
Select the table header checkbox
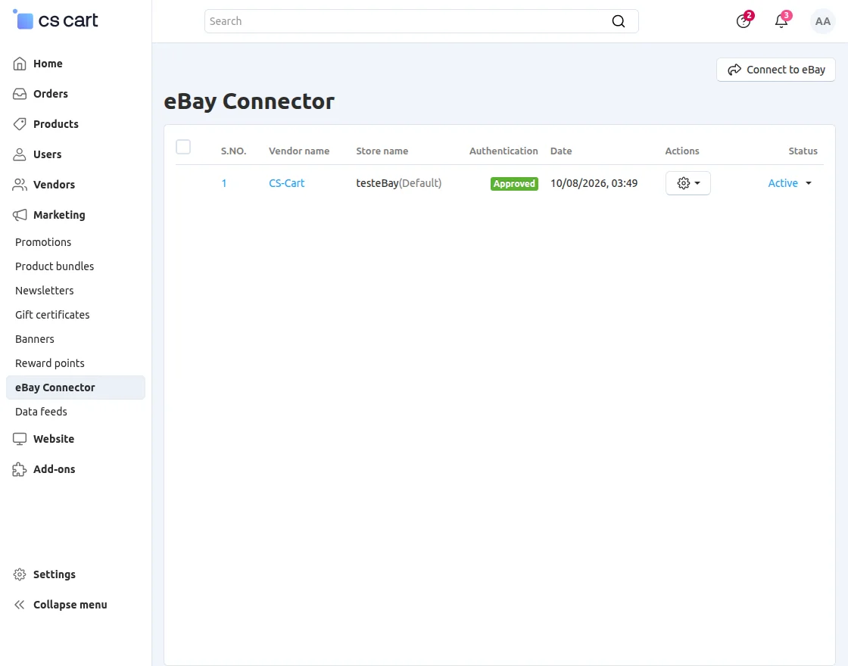(183, 147)
